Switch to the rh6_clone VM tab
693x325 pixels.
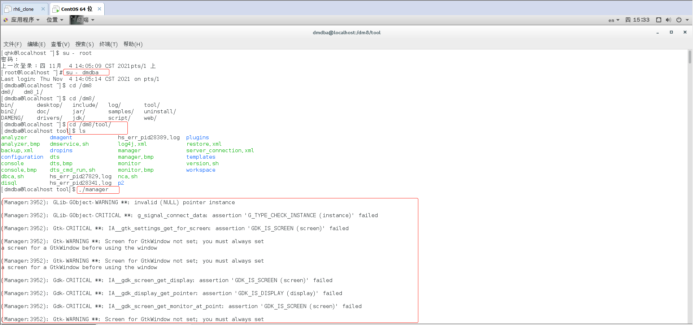click(24, 9)
